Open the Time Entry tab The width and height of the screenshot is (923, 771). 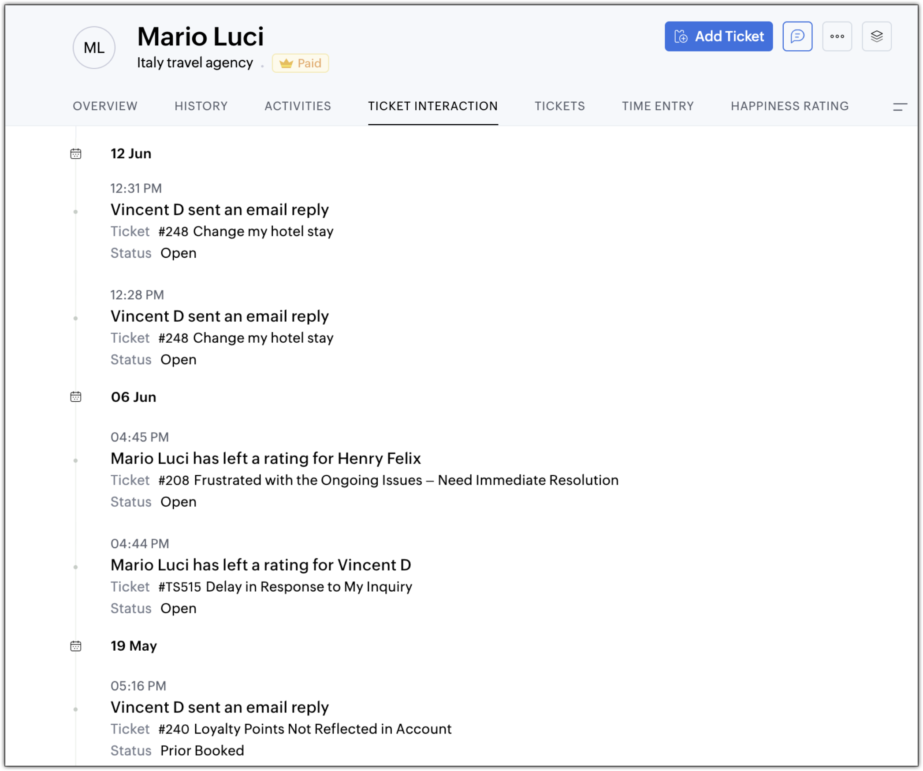[x=658, y=106]
